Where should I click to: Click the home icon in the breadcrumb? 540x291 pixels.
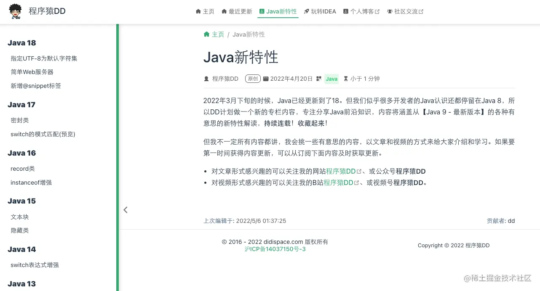point(206,34)
